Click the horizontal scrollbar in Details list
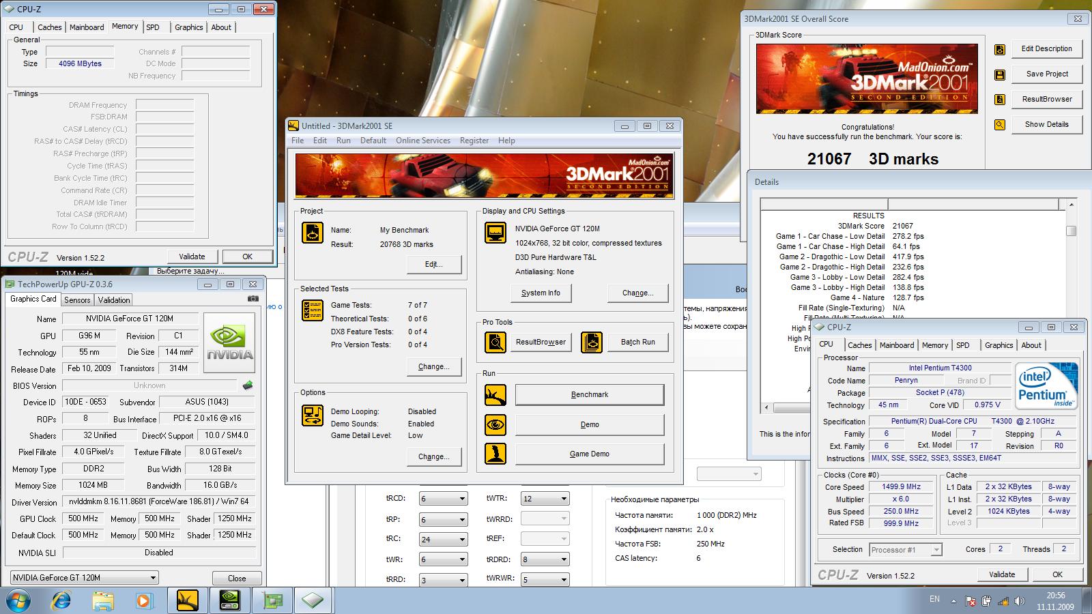1092x614 pixels. click(914, 407)
